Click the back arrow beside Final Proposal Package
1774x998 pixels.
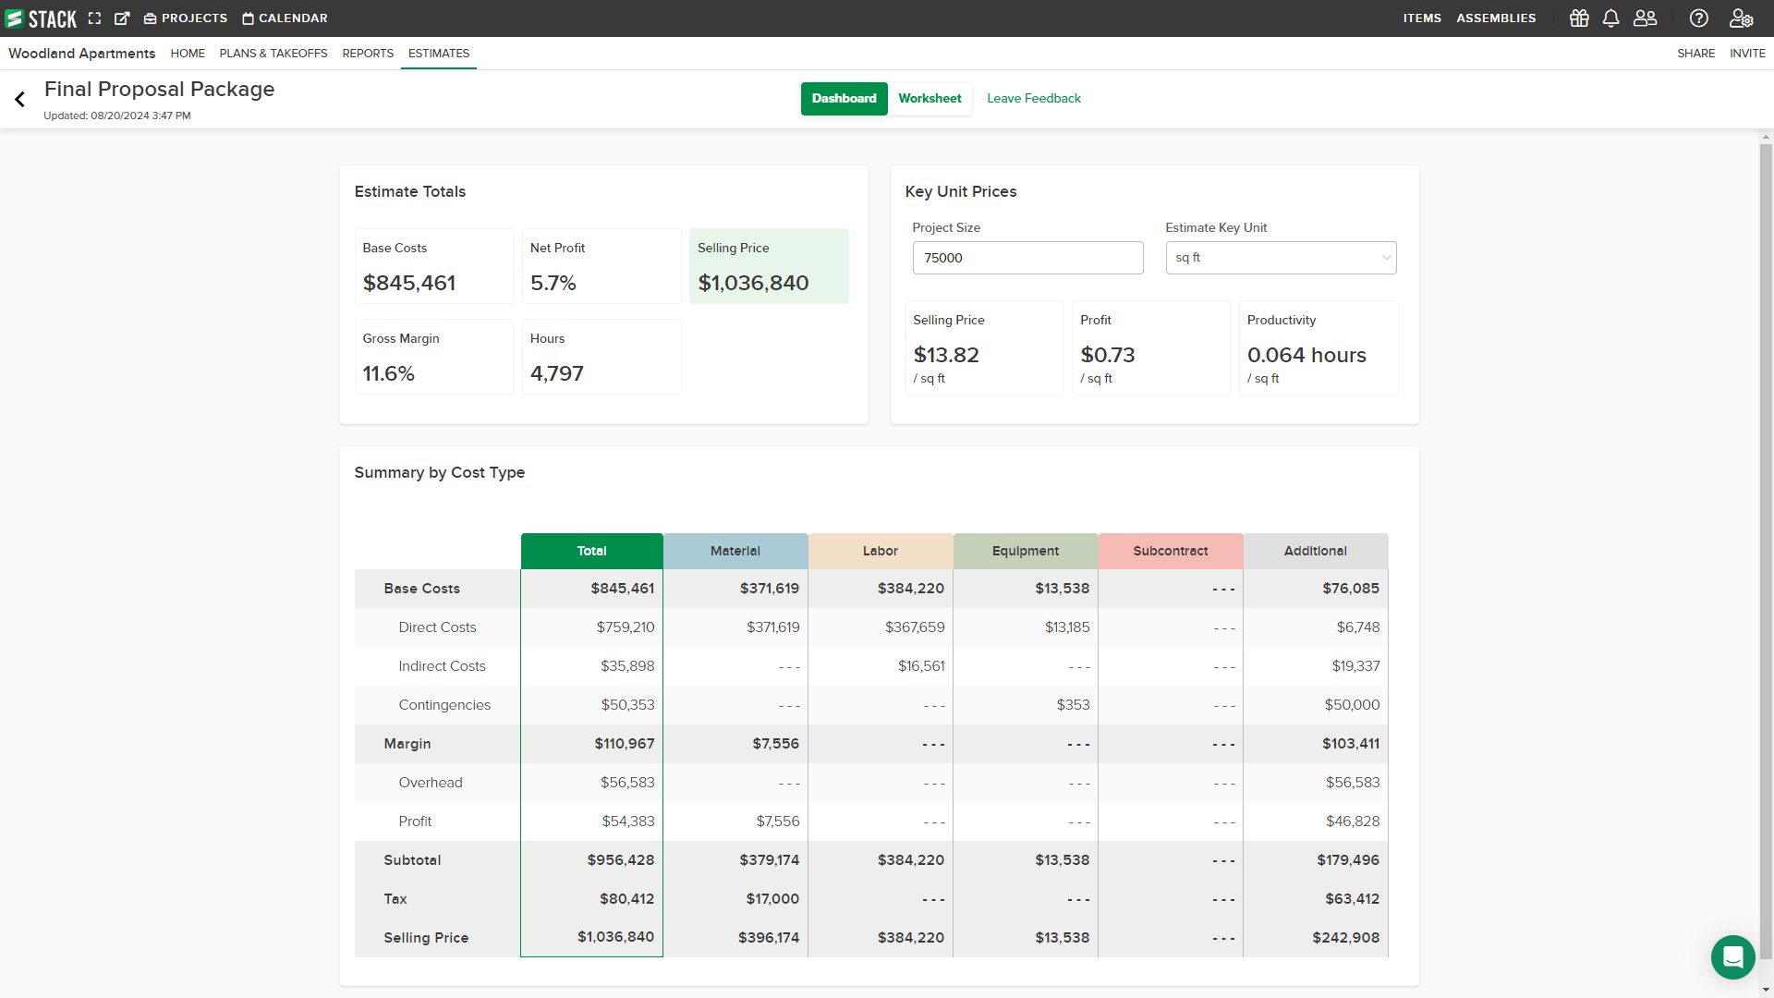point(18,99)
